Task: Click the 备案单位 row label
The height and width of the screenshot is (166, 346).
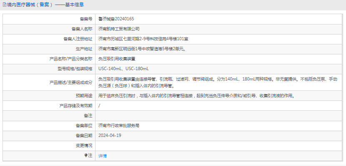Action: pyautogui.click(x=84, y=126)
